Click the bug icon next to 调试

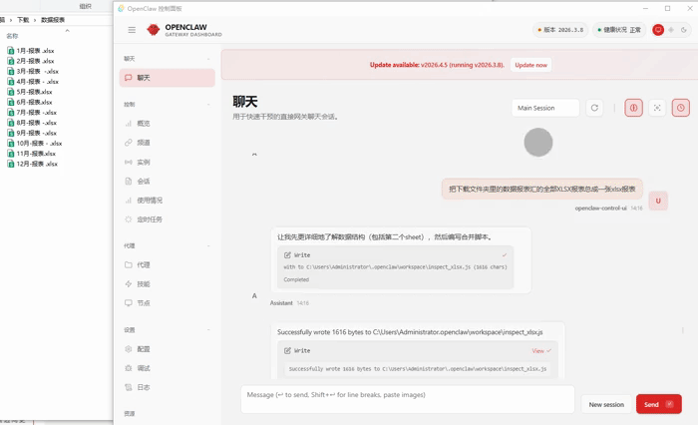point(129,368)
